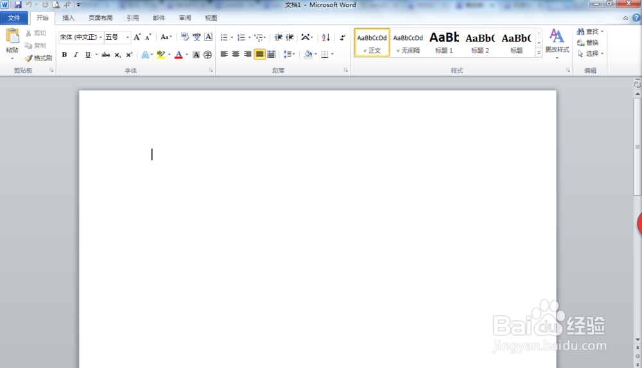
Task: Click the Strikethrough abc icon
Action: click(x=106, y=55)
